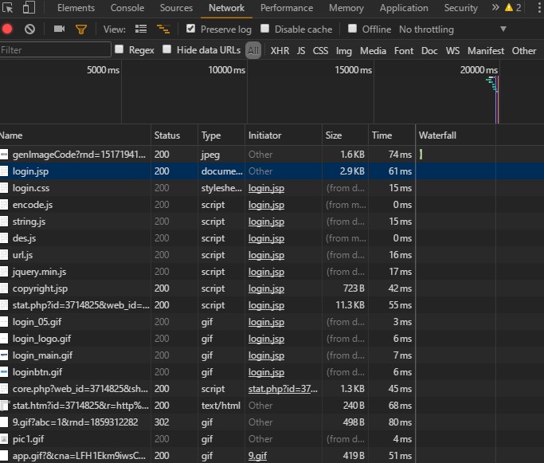Click the capture screenshots camera icon

59,29
